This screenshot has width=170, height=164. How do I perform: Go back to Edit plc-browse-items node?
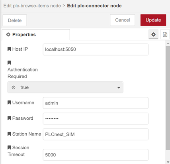pos(32,6)
